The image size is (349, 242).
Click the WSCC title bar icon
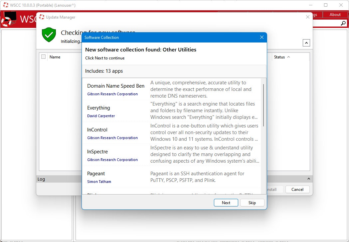click(x=6, y=5)
